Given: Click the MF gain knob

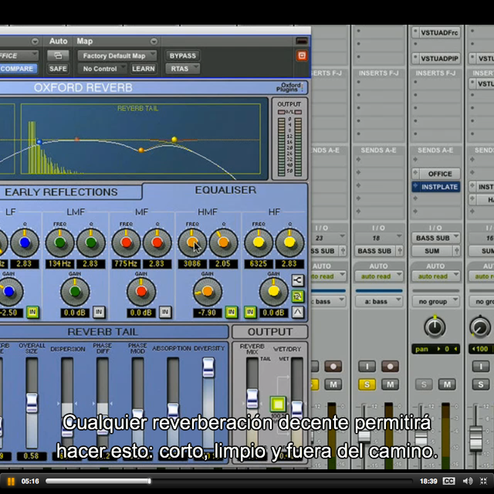Looking at the screenshot, I should point(141,292).
